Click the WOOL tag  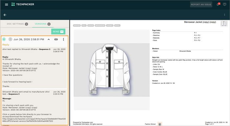117,25
